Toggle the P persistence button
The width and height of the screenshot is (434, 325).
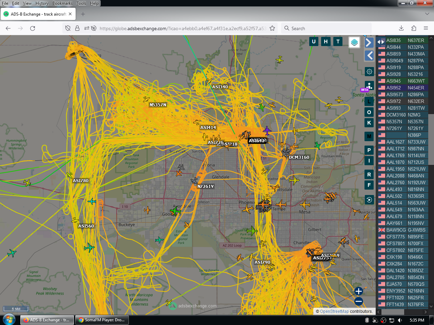point(369,150)
